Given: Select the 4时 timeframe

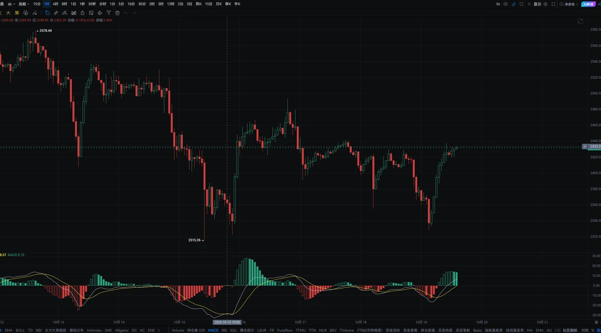Looking at the screenshot, I should pyautogui.click(x=56, y=4).
